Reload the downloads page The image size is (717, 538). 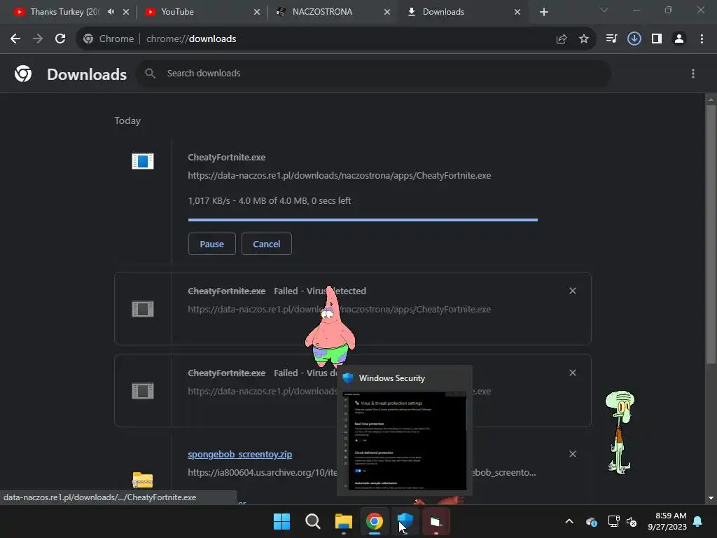pos(60,39)
